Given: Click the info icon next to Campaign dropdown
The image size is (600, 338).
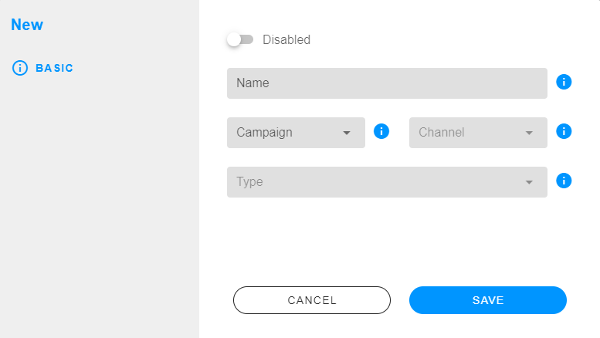Looking at the screenshot, I should (x=381, y=131).
